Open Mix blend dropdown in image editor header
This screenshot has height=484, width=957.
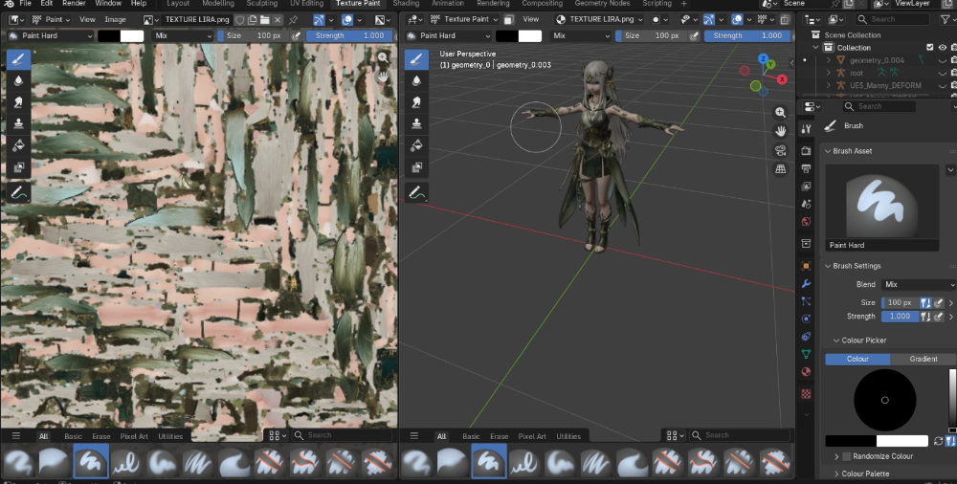pyautogui.click(x=183, y=36)
